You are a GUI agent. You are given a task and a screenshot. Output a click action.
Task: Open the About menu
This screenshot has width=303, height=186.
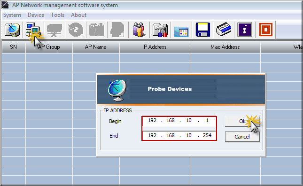[78, 15]
